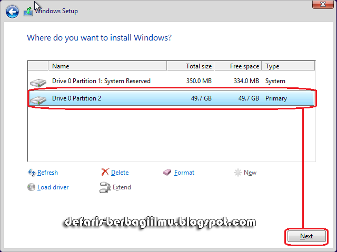The image size is (337, 252).
Task: Sort by Total size column header
Action: (191, 66)
